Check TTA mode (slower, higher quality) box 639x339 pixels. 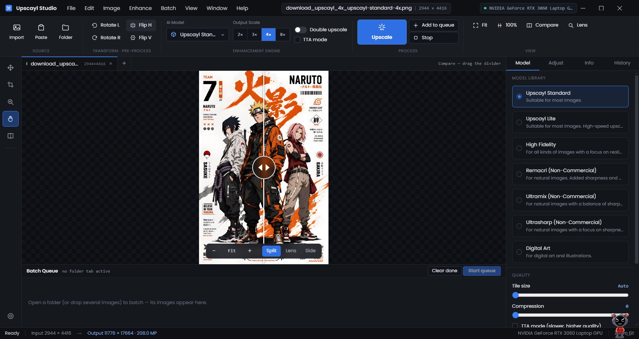pyautogui.click(x=515, y=326)
